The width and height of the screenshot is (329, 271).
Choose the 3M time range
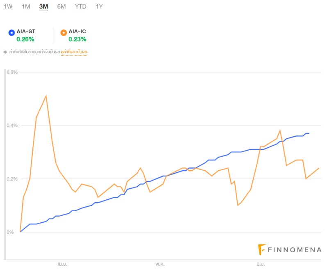(43, 7)
